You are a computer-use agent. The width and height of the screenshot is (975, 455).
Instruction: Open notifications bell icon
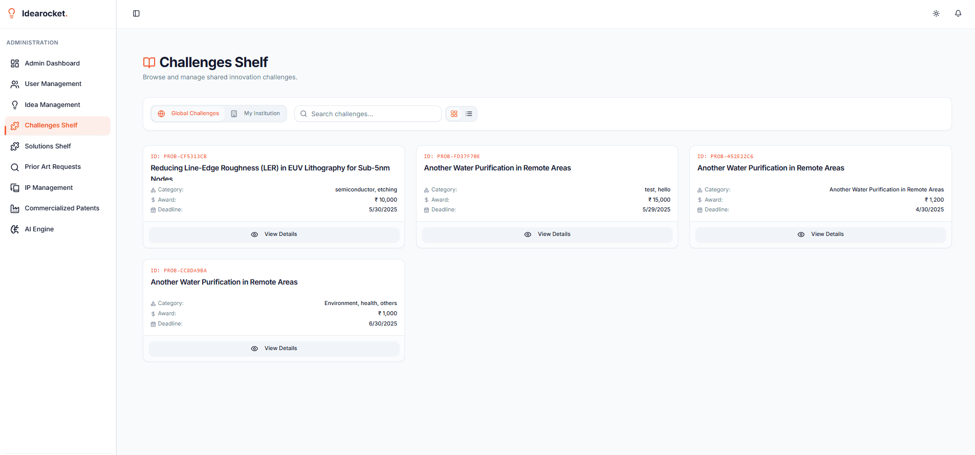[x=958, y=13]
